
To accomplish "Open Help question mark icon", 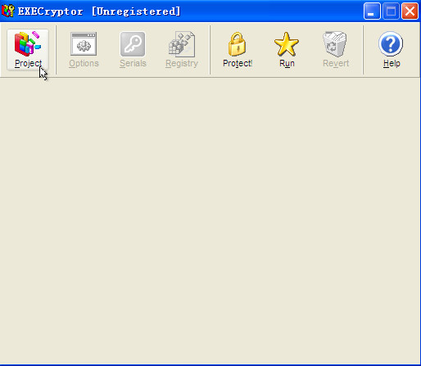I will tap(391, 44).
